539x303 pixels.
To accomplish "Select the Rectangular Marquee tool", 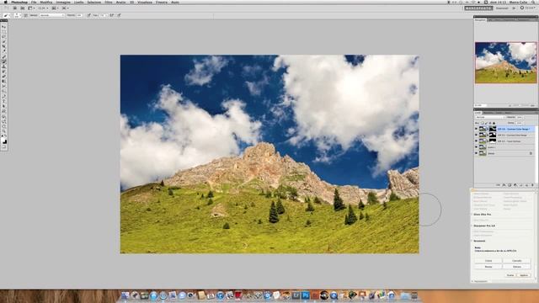I will coord(3,31).
